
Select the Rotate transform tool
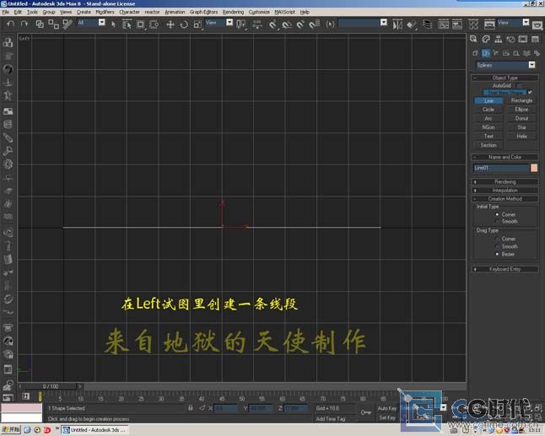tap(183, 24)
